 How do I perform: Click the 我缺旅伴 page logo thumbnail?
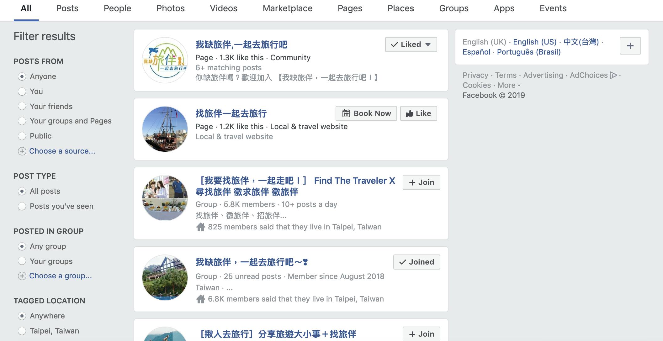(165, 60)
